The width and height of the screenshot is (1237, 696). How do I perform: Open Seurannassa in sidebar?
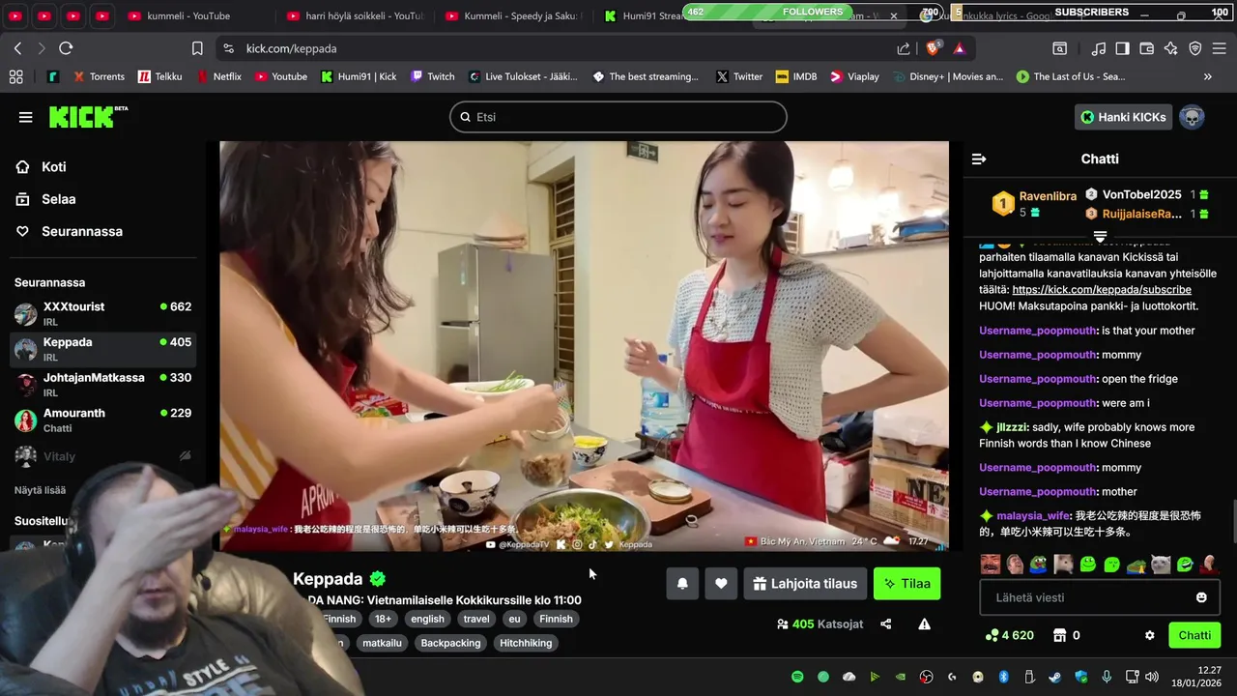pyautogui.click(x=68, y=231)
